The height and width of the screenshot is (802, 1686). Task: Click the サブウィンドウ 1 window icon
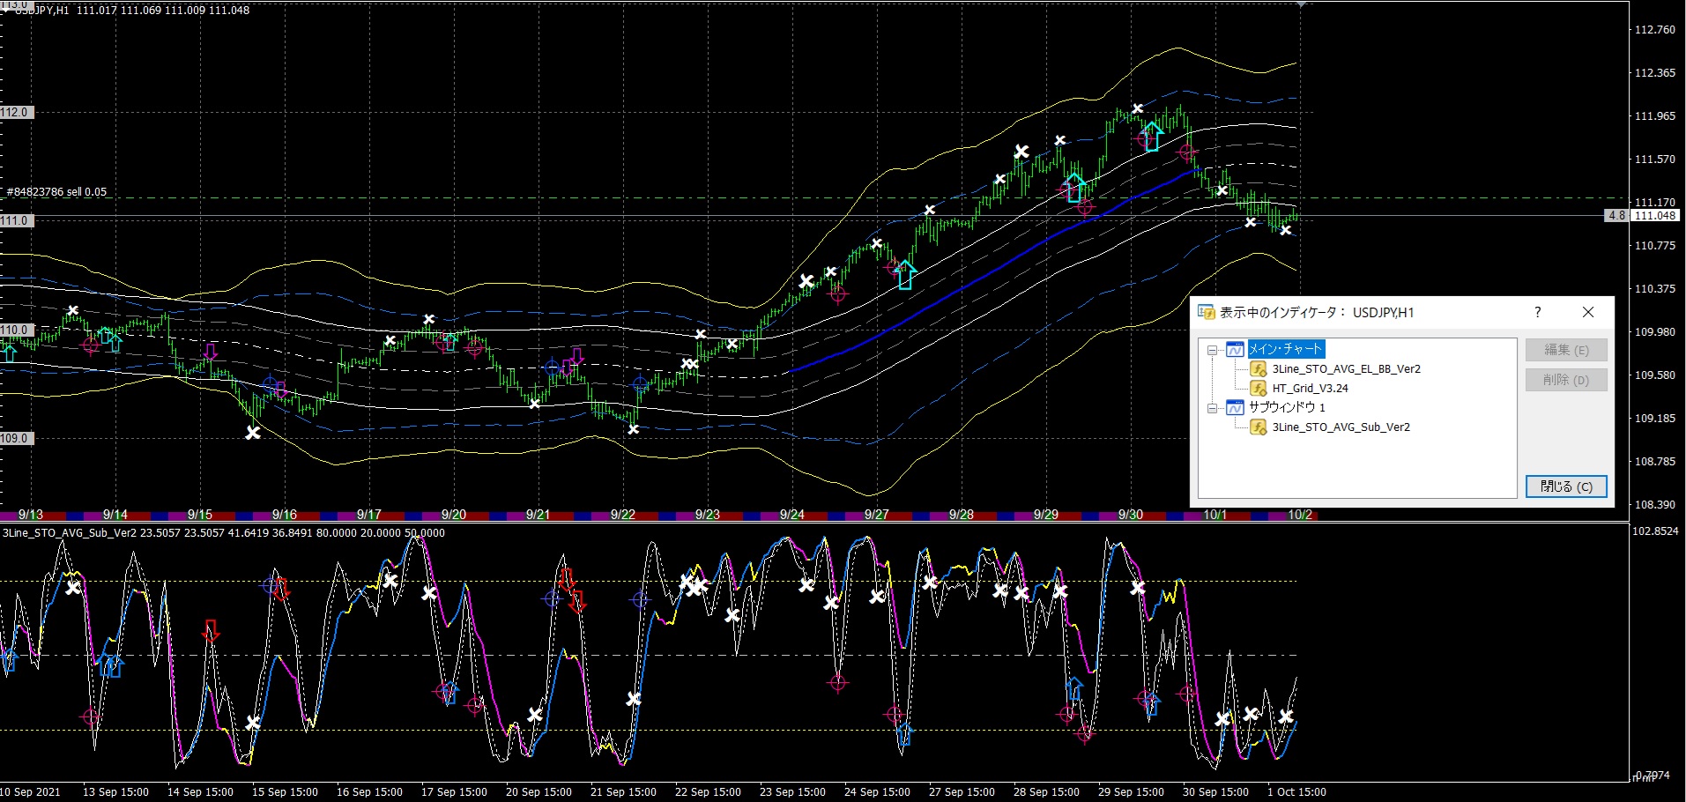coord(1235,408)
